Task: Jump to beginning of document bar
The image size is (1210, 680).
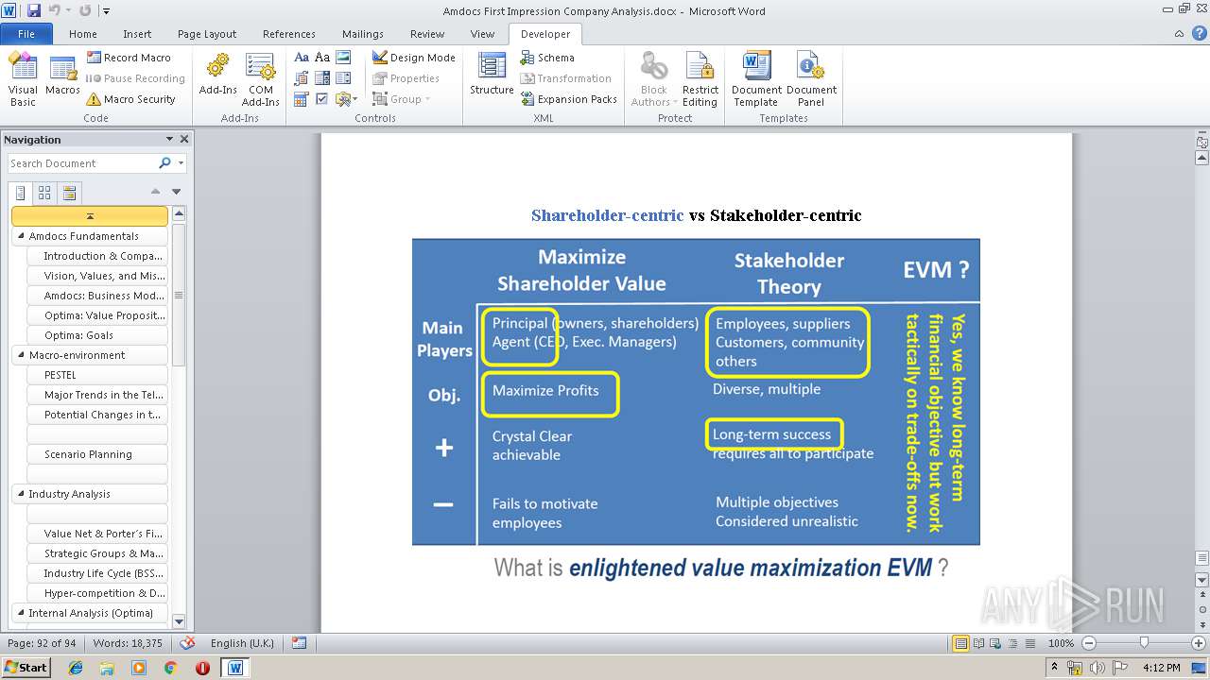Action: pyautogui.click(x=90, y=216)
